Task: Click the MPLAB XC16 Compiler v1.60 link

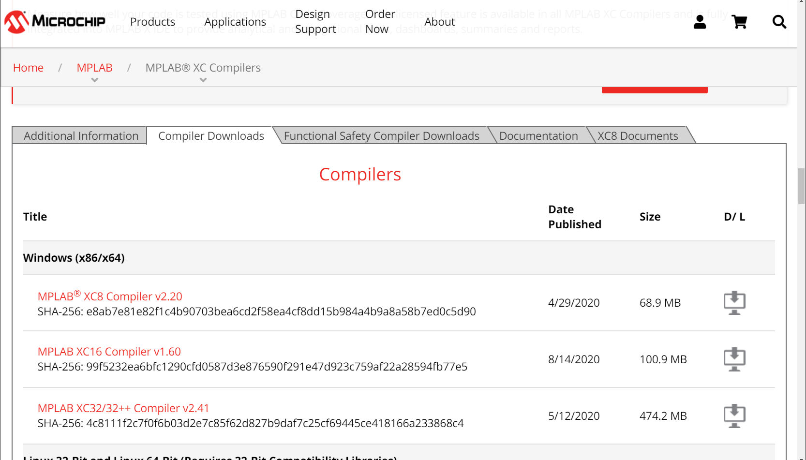Action: [109, 352]
